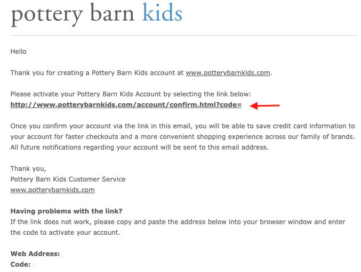361x272 pixels.
Task: Click the "Code:" label at the bottom
Action: [21, 264]
